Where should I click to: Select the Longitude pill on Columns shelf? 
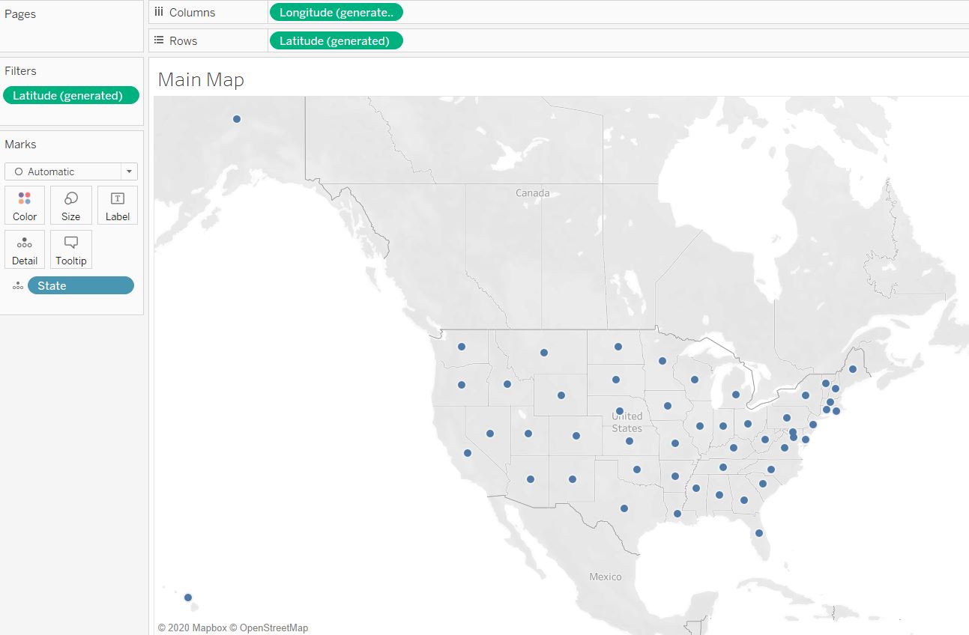[x=336, y=12]
